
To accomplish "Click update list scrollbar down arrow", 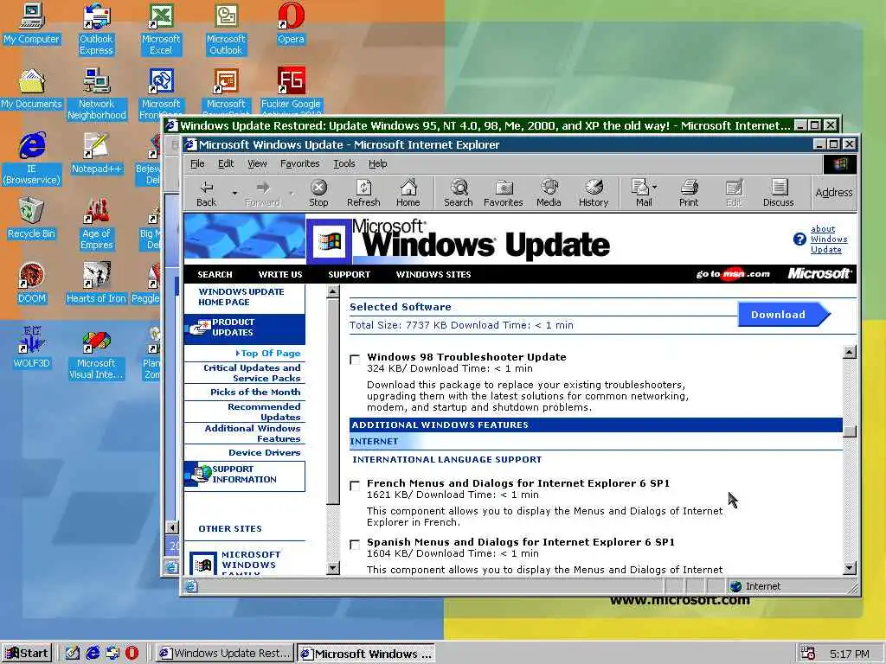I will coord(850,568).
